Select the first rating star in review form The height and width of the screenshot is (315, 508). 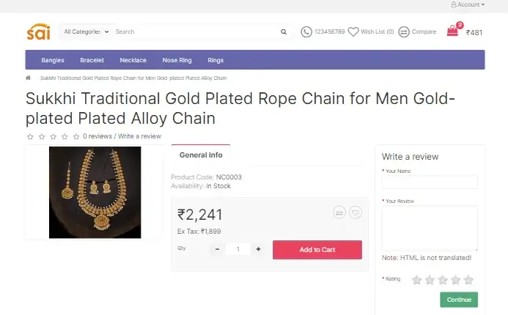(416, 280)
